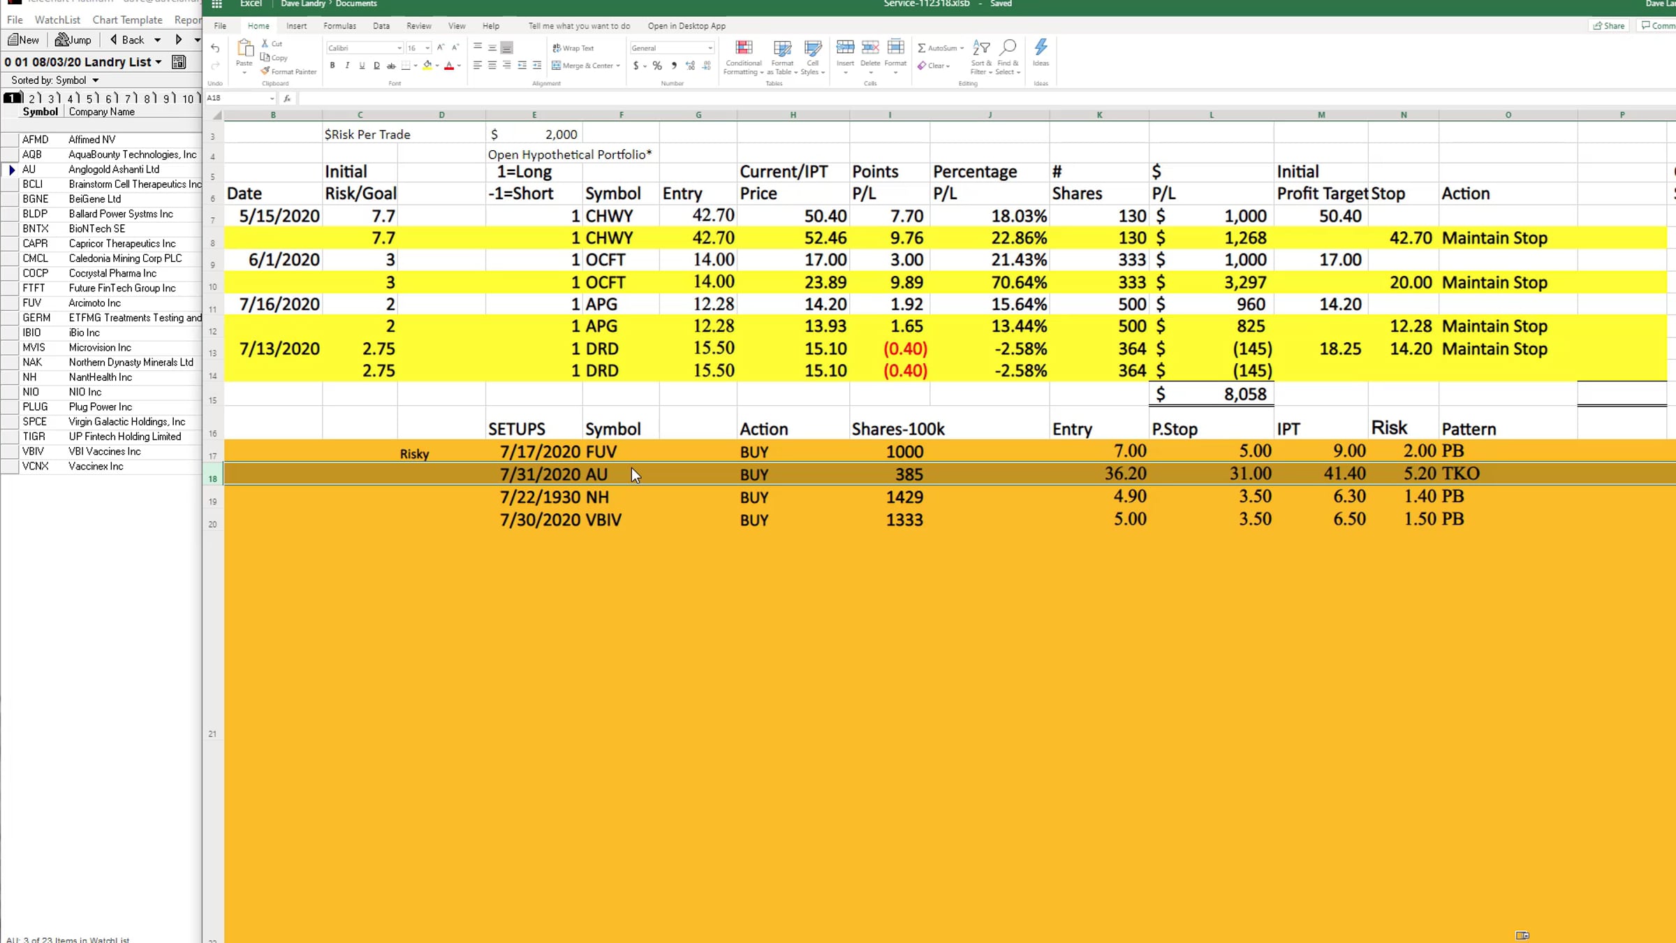Click the watchlist view icon beside Landry List
Viewport: 1676px width, 943px height.
click(179, 62)
